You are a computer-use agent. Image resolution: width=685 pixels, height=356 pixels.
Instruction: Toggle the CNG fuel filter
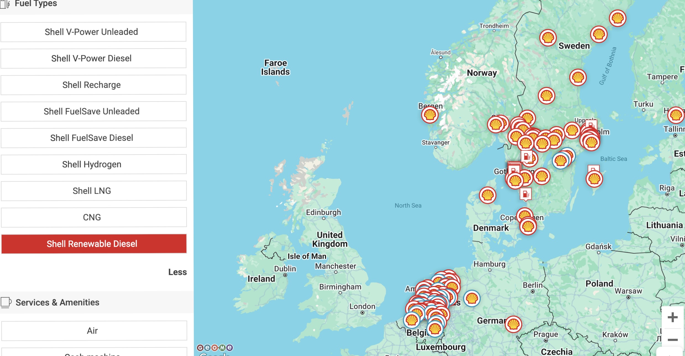pyautogui.click(x=93, y=217)
